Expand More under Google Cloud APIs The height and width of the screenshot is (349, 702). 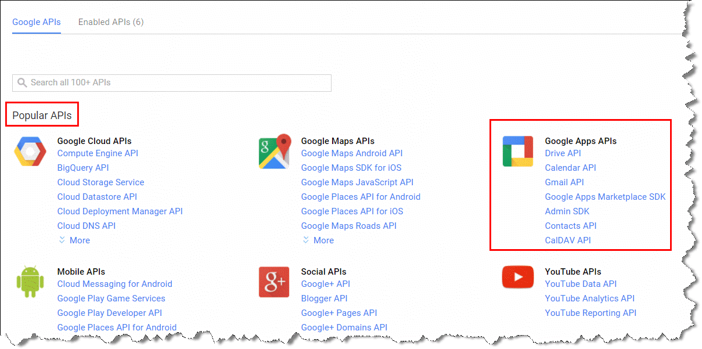click(x=74, y=240)
